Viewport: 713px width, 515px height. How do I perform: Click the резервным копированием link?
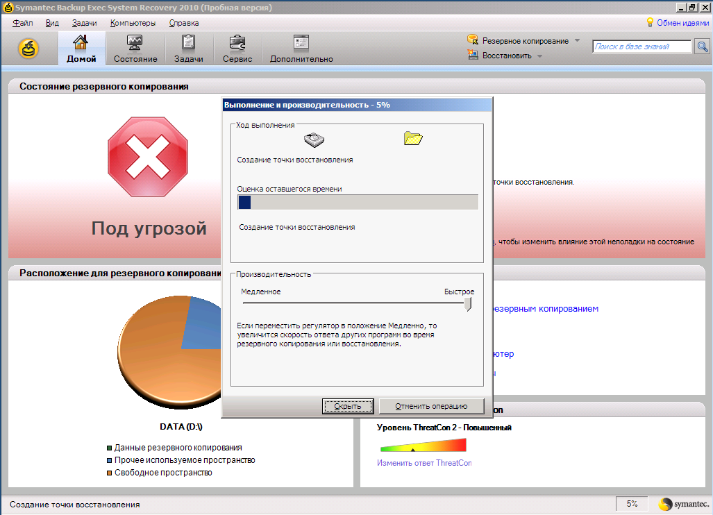(546, 309)
